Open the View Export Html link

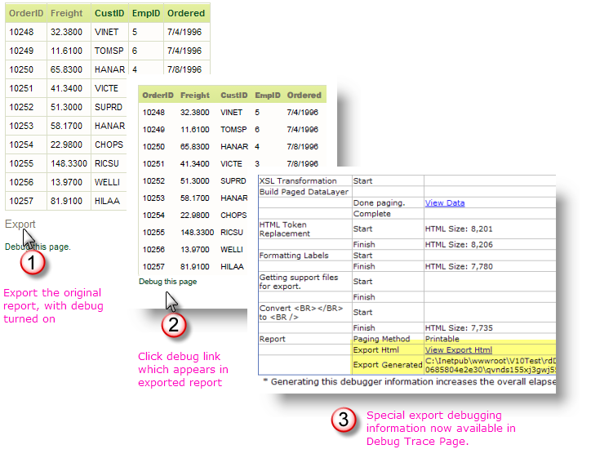tap(458, 349)
